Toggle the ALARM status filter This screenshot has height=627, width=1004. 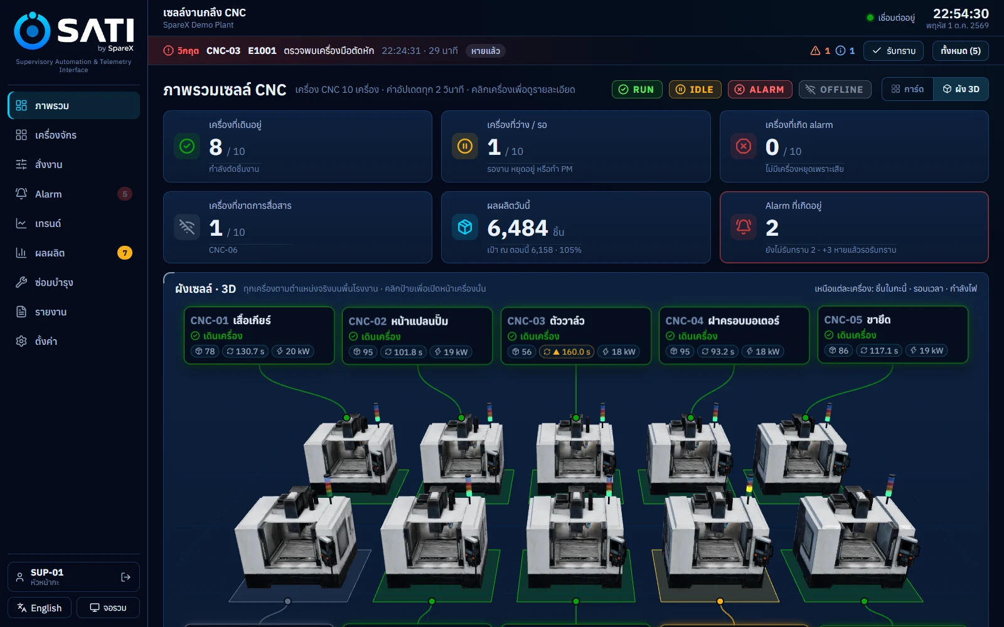760,89
